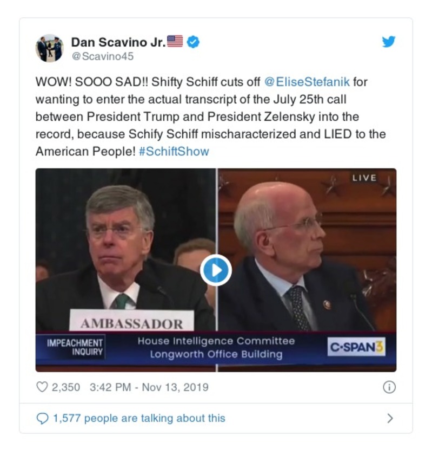Screen dimensions: 432x455
Task: Open the #SchiftShow hashtag
Action: pos(174,152)
